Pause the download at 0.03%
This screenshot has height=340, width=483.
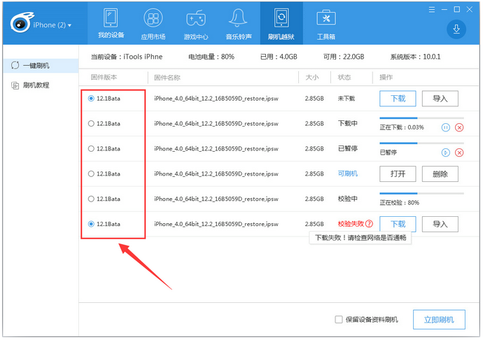click(445, 127)
